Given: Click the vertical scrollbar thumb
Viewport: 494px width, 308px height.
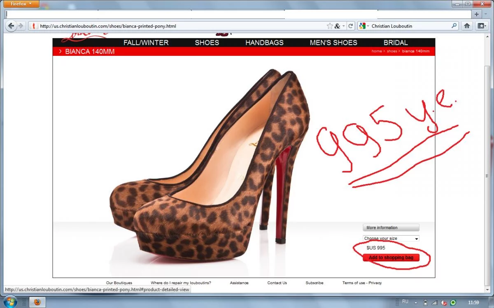Looking at the screenshot, I should click(487, 177).
